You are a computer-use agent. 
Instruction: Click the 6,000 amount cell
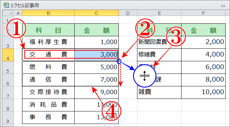pyautogui.click(x=203, y=67)
